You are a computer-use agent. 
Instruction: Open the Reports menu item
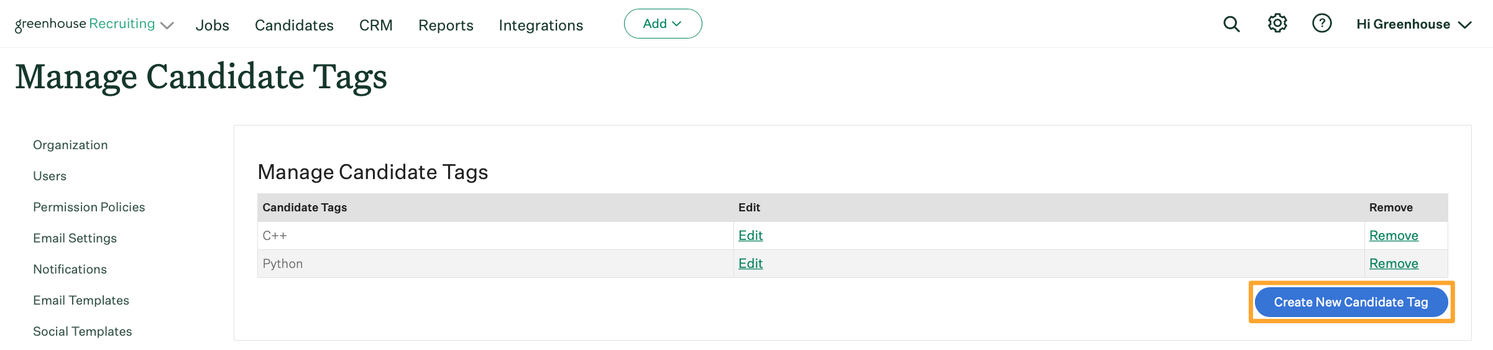446,25
